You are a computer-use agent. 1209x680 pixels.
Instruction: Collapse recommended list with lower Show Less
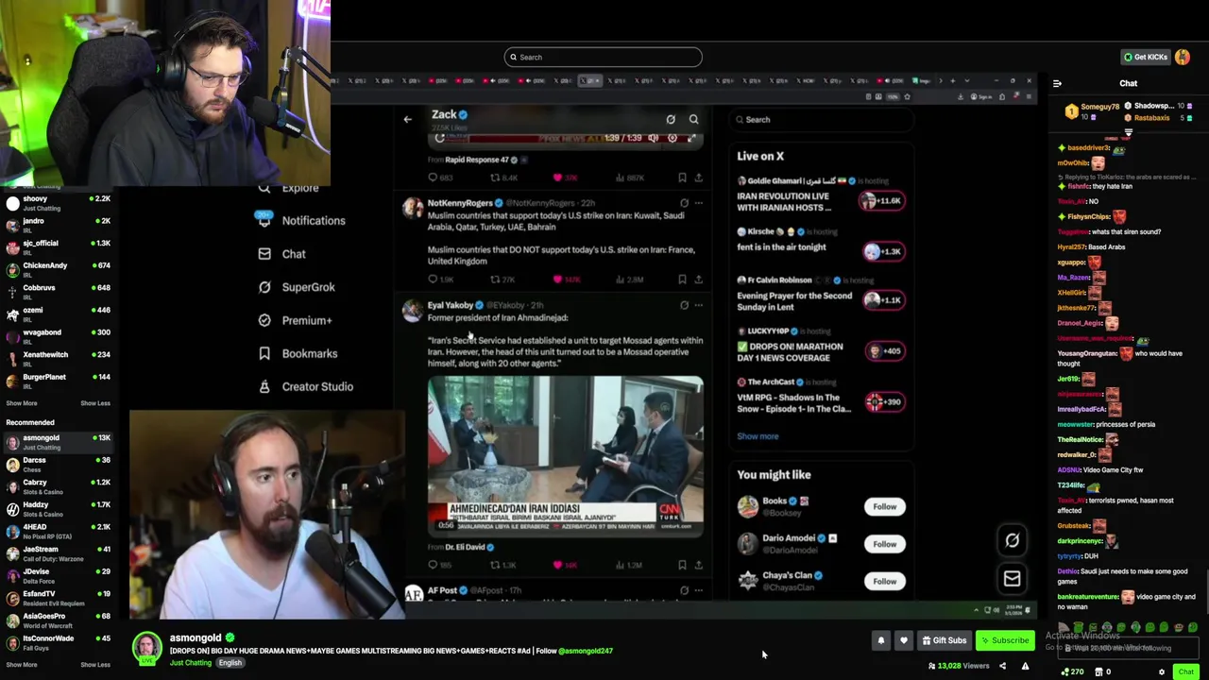click(94, 665)
